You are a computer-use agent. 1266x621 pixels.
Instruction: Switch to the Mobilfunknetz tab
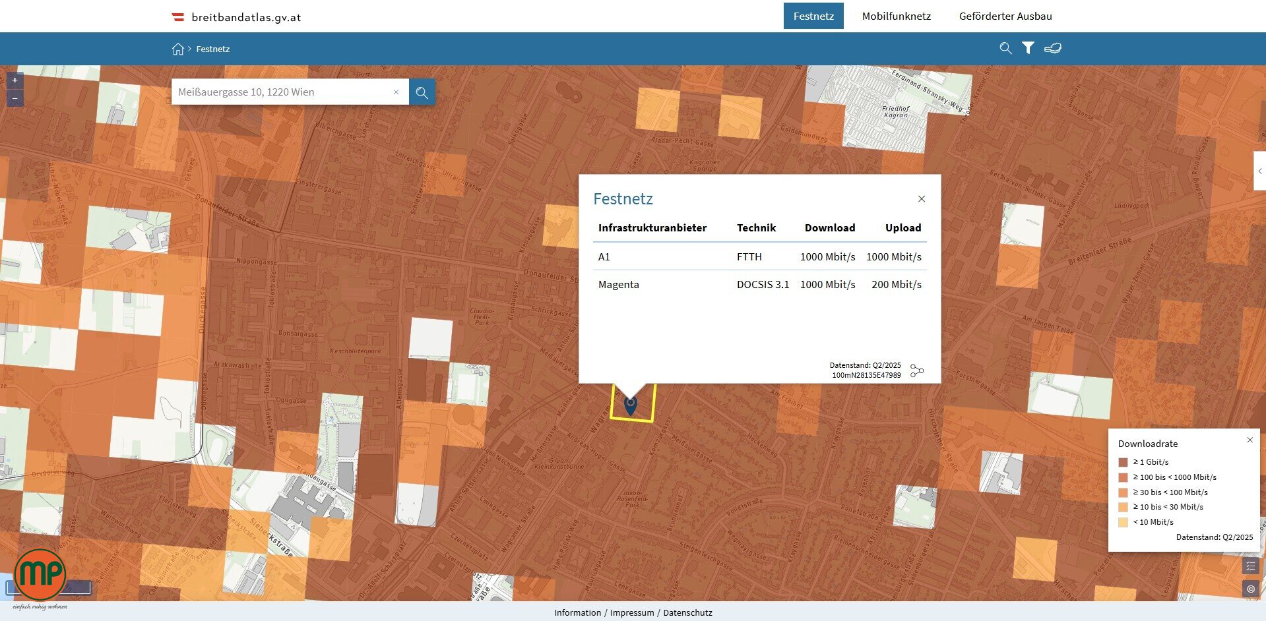point(896,16)
